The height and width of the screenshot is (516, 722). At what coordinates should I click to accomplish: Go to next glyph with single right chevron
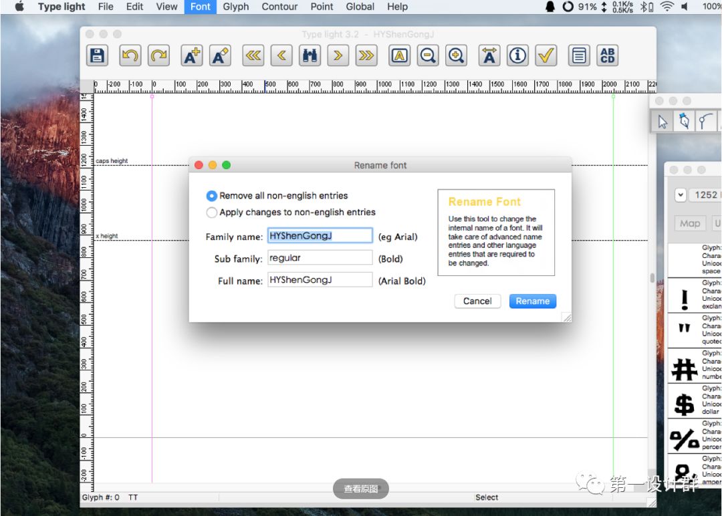[x=338, y=55]
